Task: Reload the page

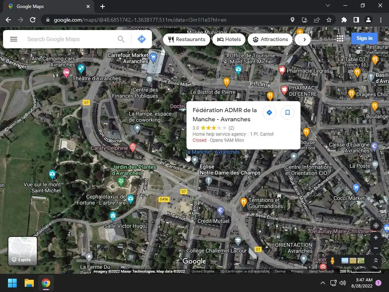Action: pos(33,20)
